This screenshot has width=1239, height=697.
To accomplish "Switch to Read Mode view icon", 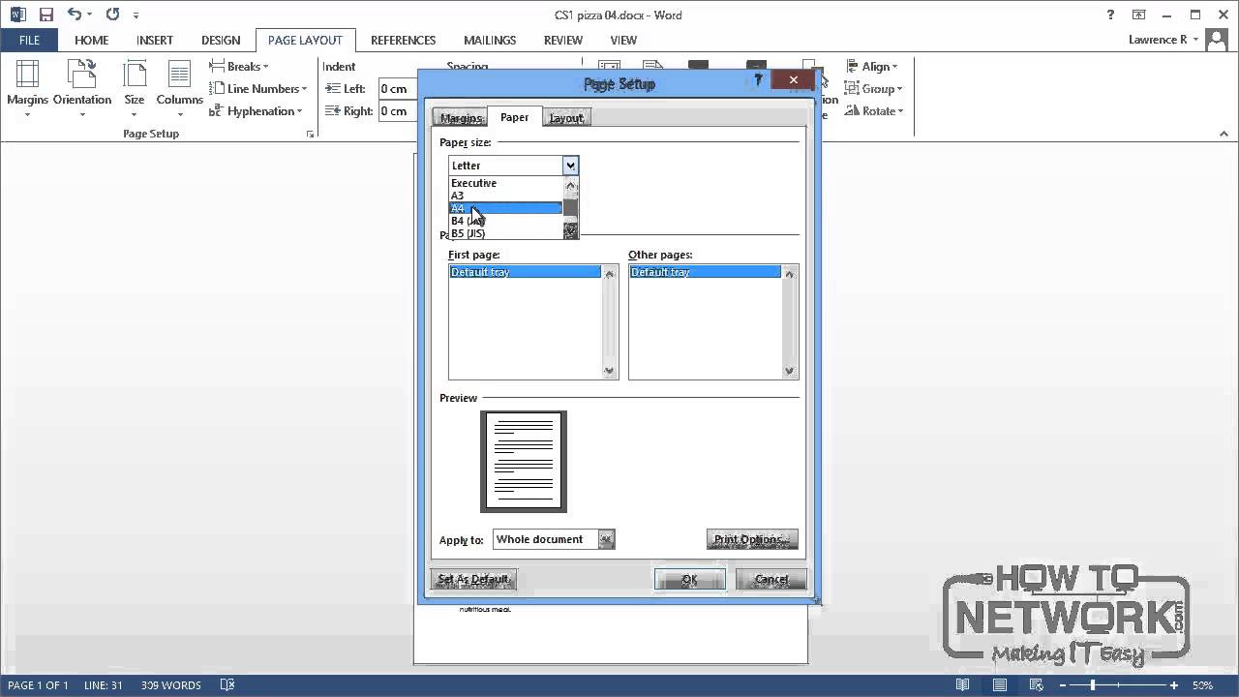I will (963, 685).
